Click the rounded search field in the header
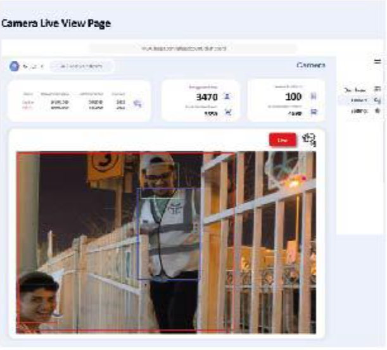Screen dimensions: 387x350 pyautogui.click(x=82, y=66)
